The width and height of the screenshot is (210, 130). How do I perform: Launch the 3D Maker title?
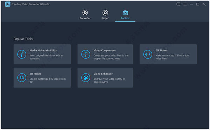35,74
